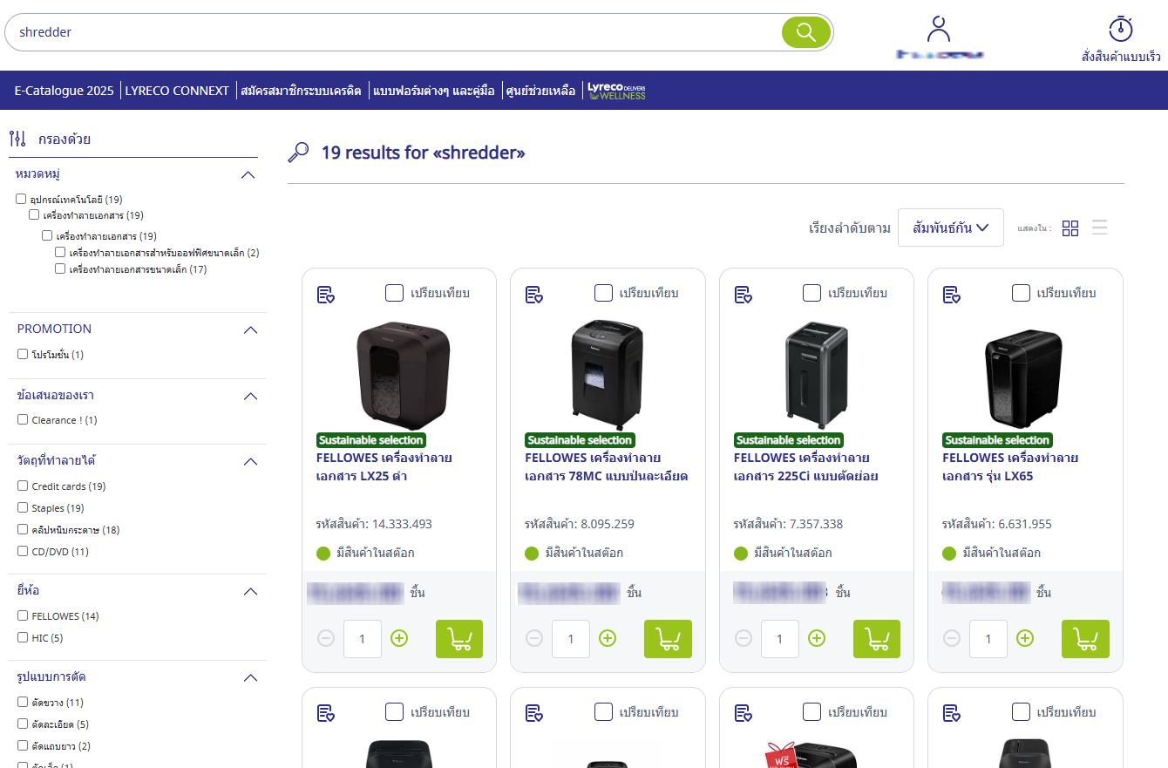Add LX65 shredder to cart

[x=1085, y=639]
